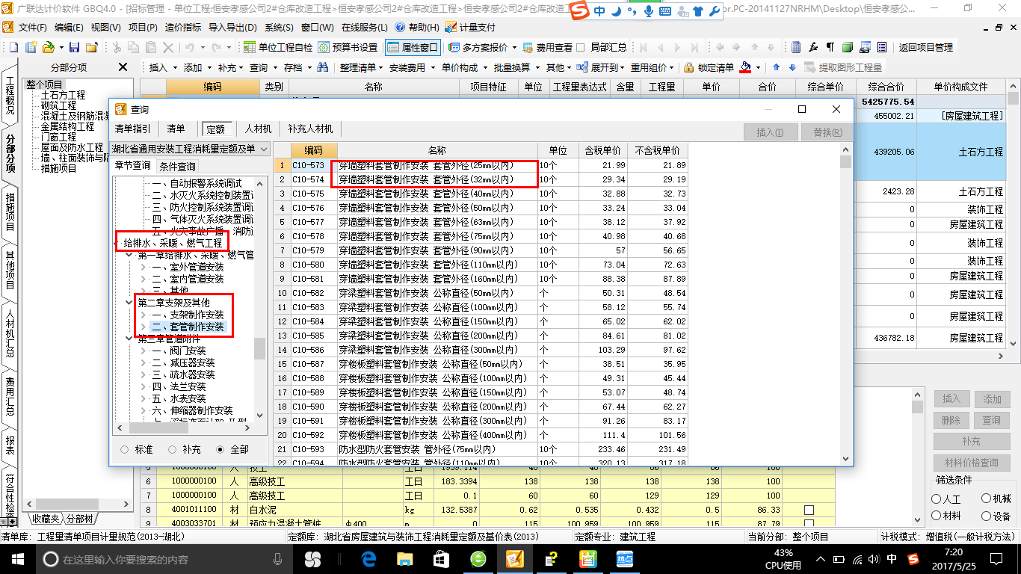Click 单位工程自检 self-check tool
The width and height of the screenshot is (1021, 574).
278,47
